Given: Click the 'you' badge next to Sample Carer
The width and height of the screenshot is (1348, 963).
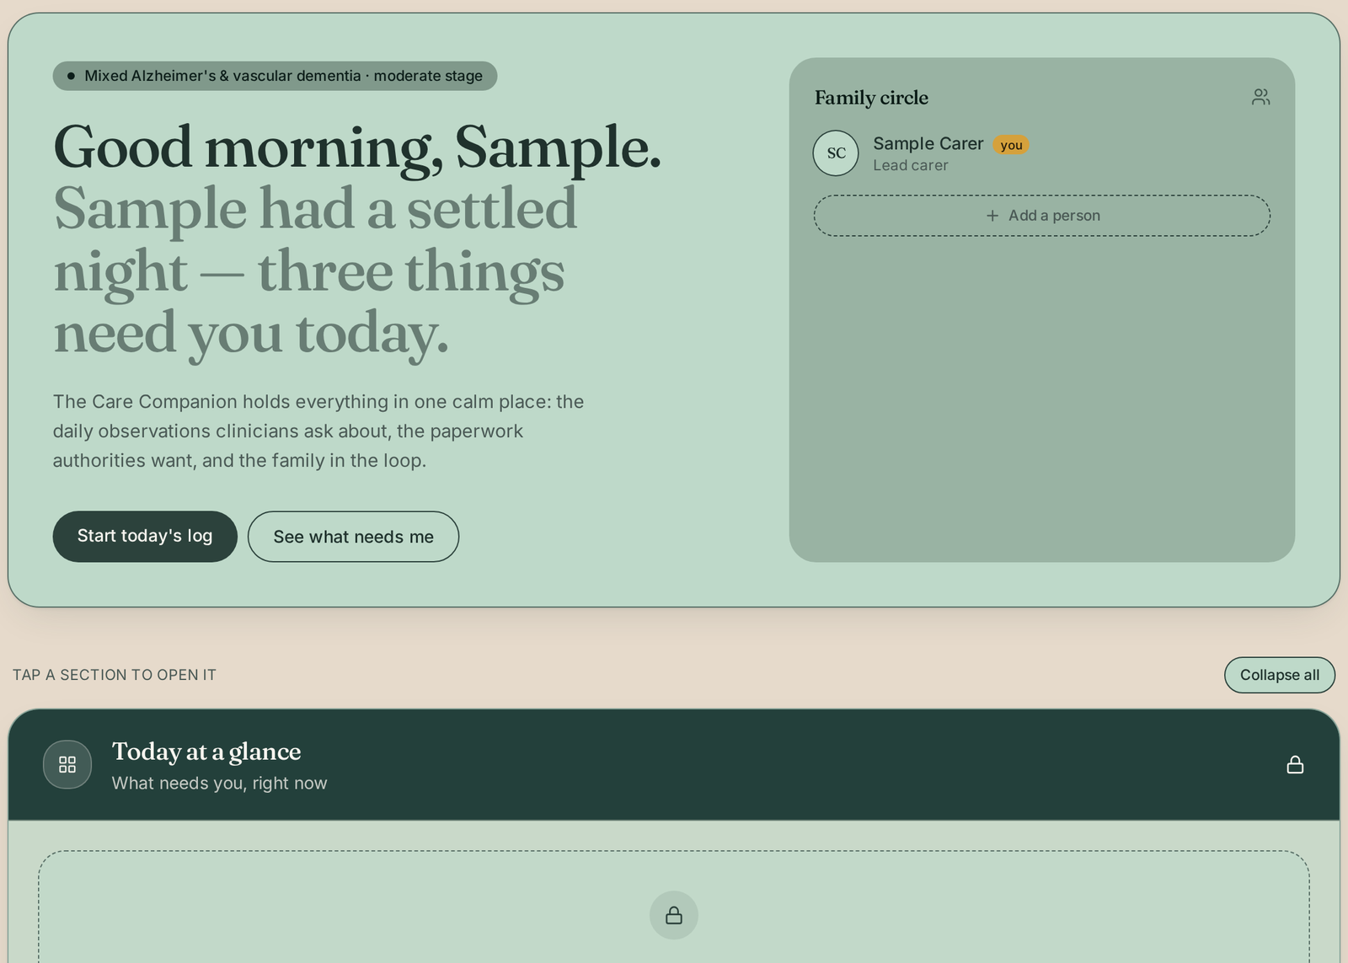Looking at the screenshot, I should [1011, 145].
